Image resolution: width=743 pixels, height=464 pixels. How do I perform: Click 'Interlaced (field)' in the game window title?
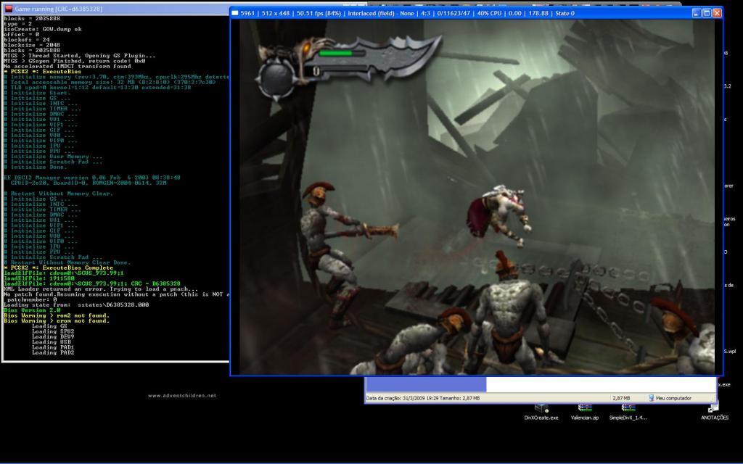(371, 13)
